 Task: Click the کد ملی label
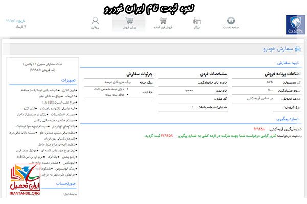pyautogui.click(x=221, y=99)
